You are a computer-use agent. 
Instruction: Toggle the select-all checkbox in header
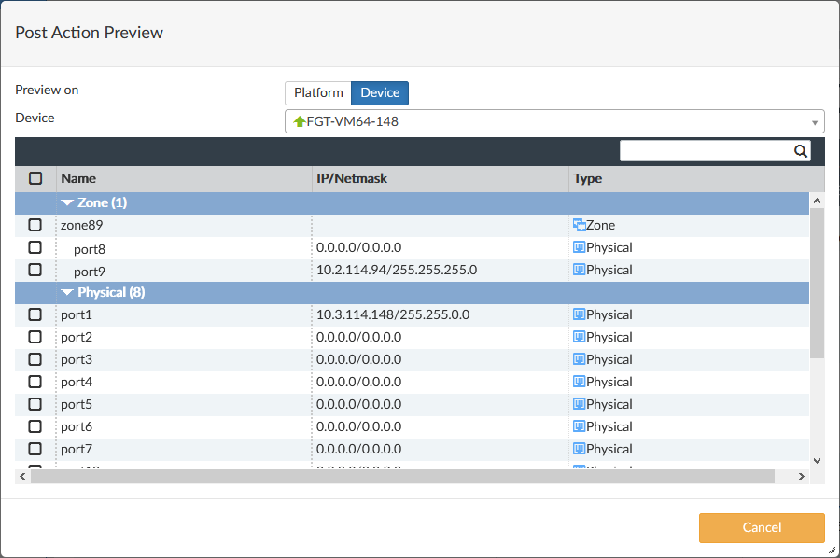(35, 178)
